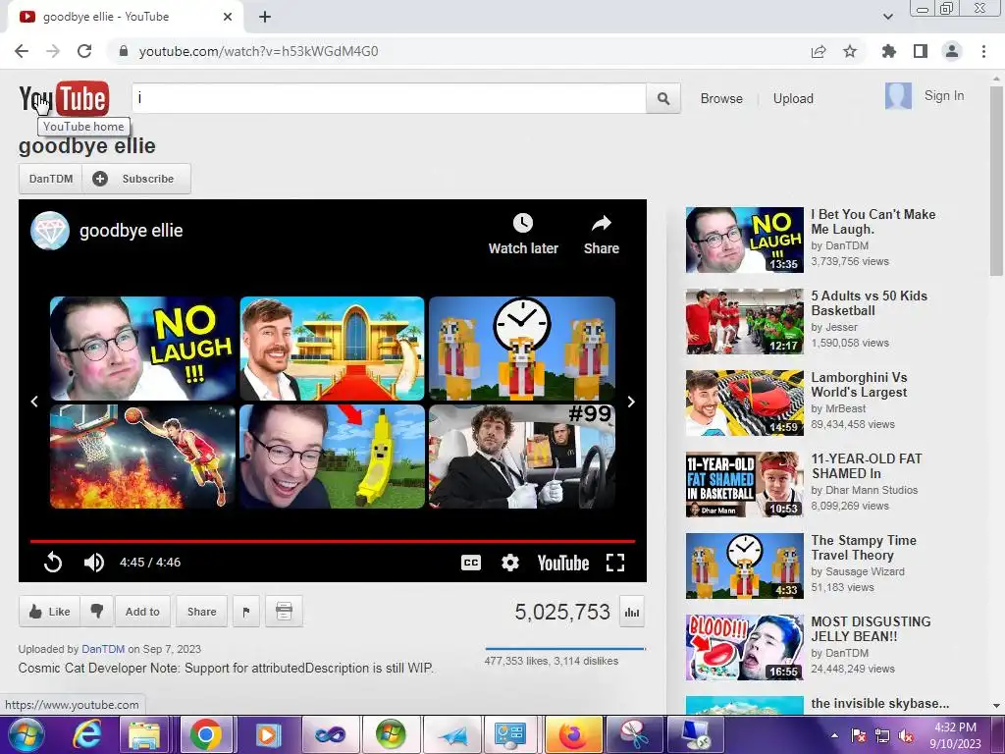Open the tab search chevron
This screenshot has width=1005, height=754.
point(888,17)
